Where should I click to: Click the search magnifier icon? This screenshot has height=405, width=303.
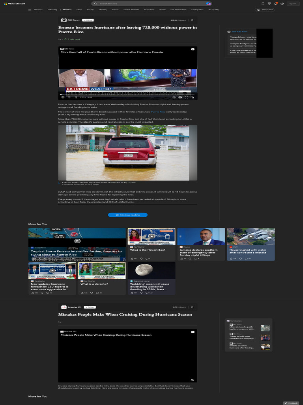(x=95, y=4)
